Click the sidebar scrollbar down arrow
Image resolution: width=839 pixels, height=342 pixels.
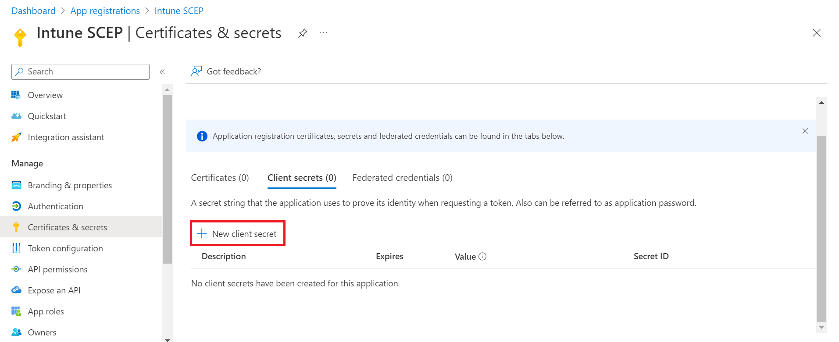click(x=167, y=339)
